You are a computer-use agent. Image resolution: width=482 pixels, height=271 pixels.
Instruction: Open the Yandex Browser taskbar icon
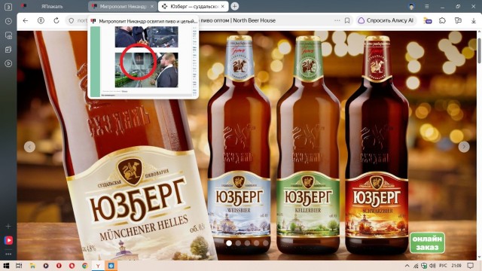coord(98,266)
